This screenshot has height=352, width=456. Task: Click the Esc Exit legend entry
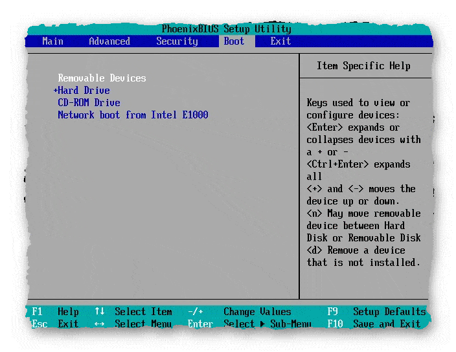point(55,324)
